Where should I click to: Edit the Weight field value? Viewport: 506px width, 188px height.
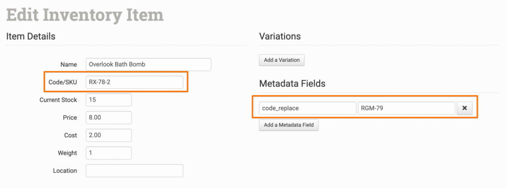pyautogui.click(x=109, y=153)
